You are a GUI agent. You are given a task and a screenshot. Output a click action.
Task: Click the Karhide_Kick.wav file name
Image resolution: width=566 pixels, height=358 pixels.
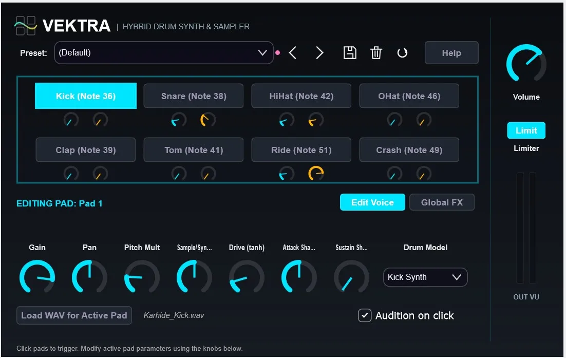point(174,315)
